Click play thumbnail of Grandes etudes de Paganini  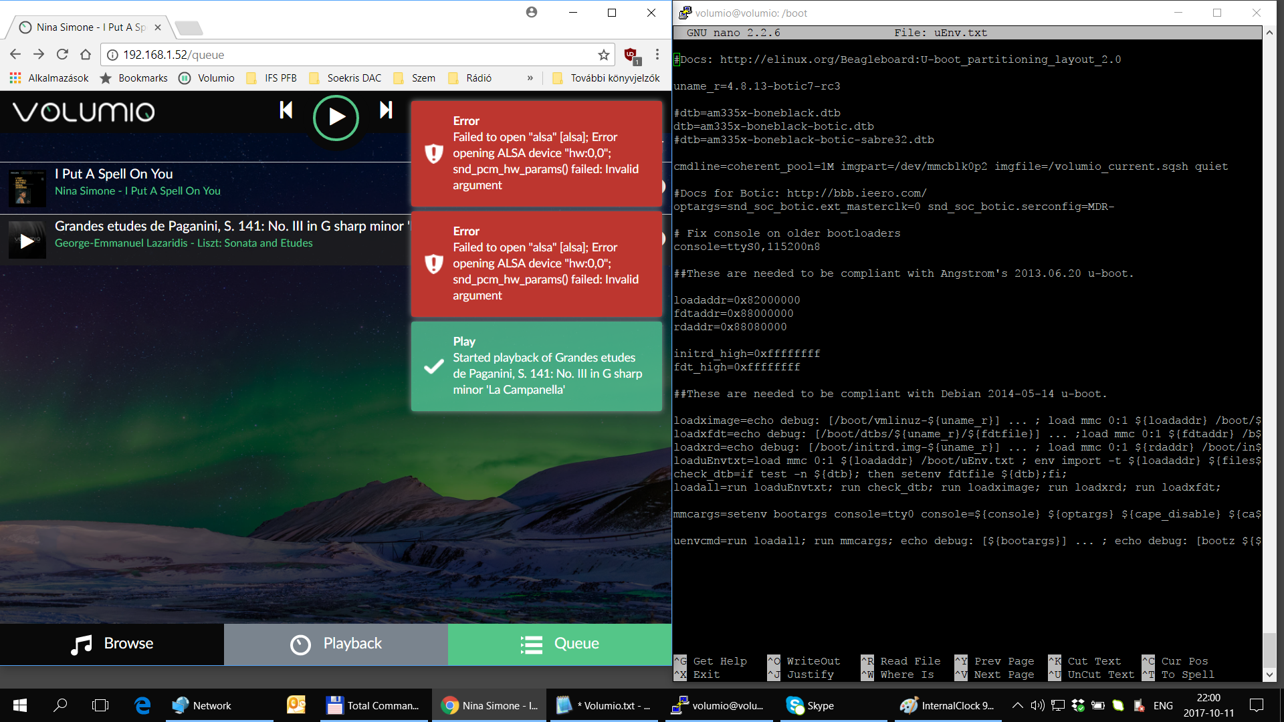point(27,241)
